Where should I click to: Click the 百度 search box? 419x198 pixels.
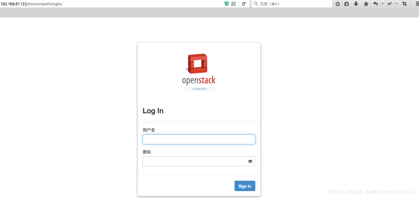(x=292, y=4)
